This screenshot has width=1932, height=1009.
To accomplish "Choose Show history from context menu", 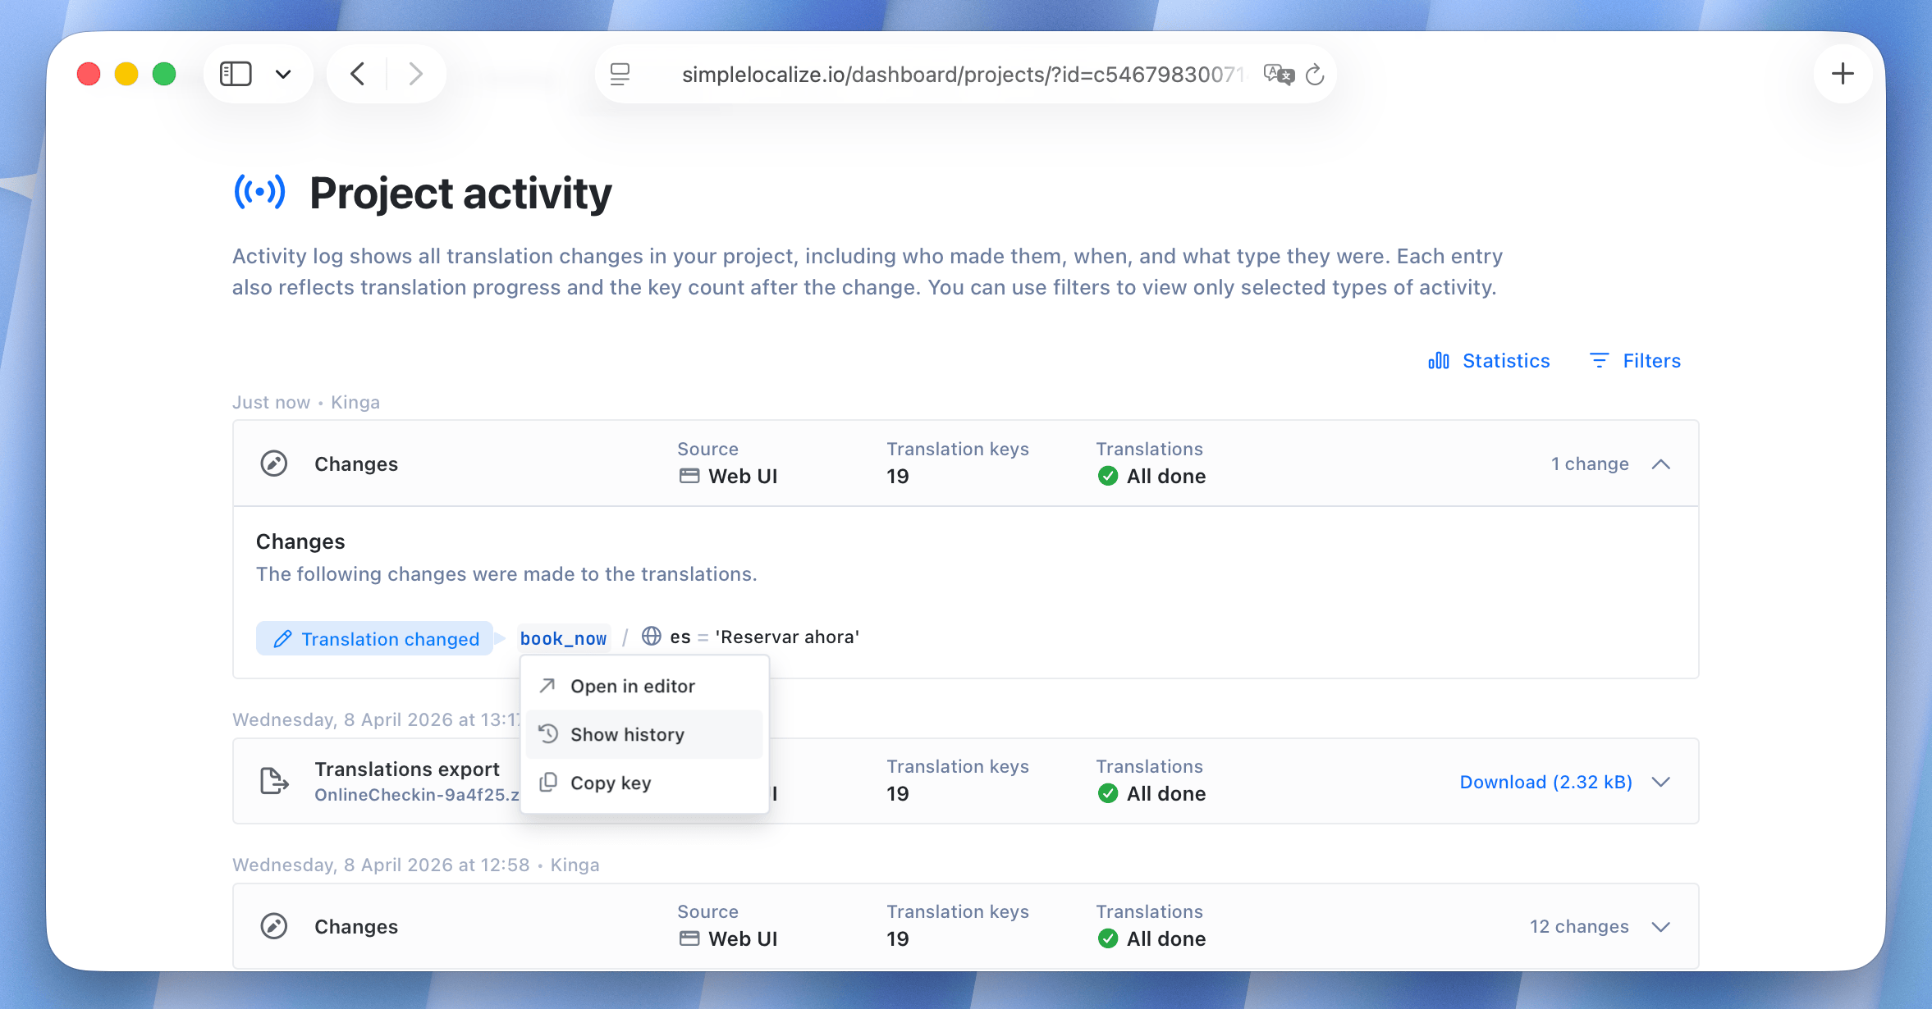I will click(627, 734).
